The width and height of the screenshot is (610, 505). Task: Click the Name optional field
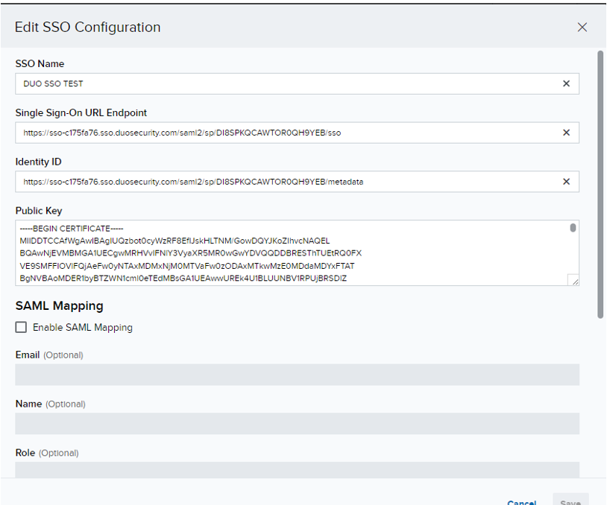pyautogui.click(x=298, y=423)
